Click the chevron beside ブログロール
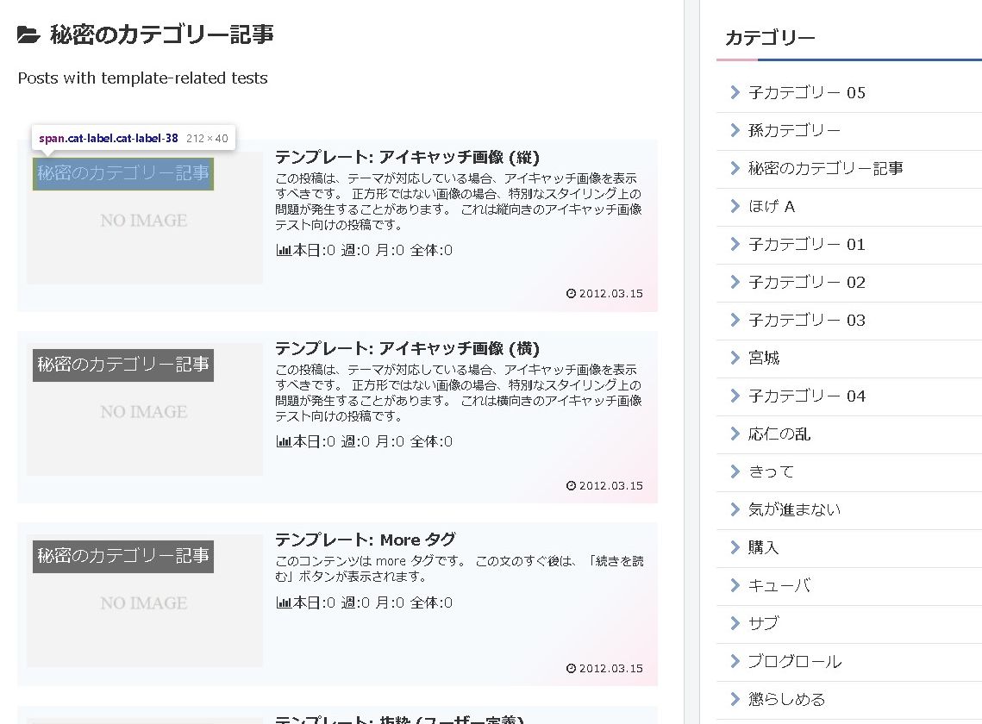Image resolution: width=982 pixels, height=724 pixels. click(735, 661)
